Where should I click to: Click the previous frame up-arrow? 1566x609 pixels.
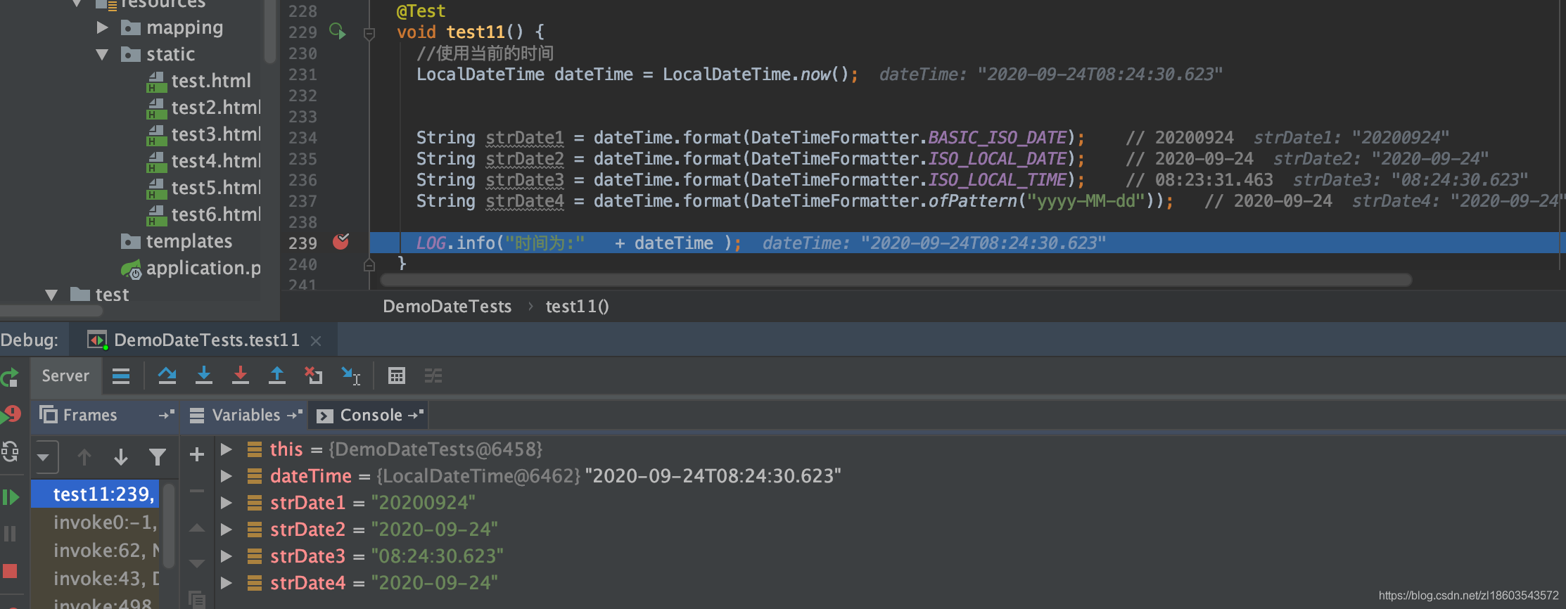click(84, 457)
